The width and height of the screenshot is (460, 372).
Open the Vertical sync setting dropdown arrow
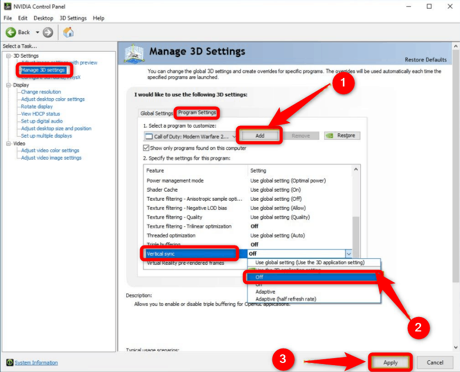pos(349,254)
